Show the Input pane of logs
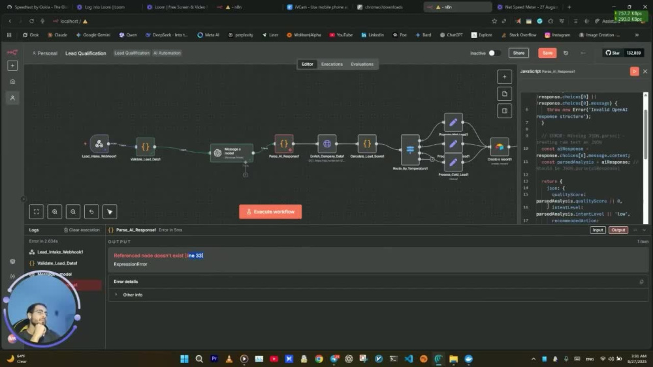653x367 pixels. [597, 230]
